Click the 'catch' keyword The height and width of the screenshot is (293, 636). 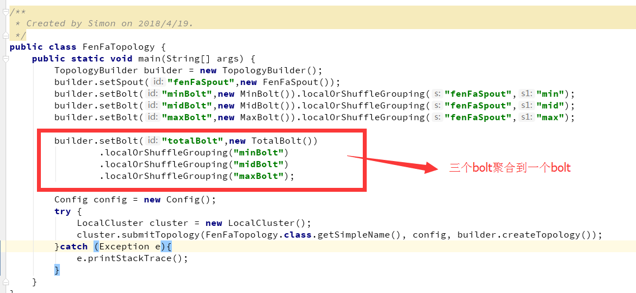(x=73, y=247)
